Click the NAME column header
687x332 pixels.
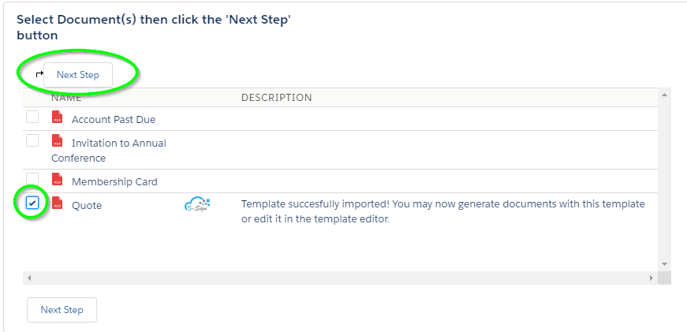pyautogui.click(x=66, y=98)
